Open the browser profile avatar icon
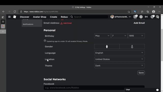This screenshot has height=92, width=163. point(154,11)
